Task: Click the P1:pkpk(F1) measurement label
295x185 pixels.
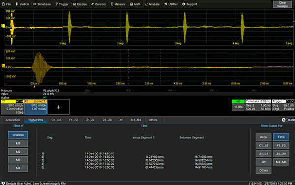Action: 51,91
